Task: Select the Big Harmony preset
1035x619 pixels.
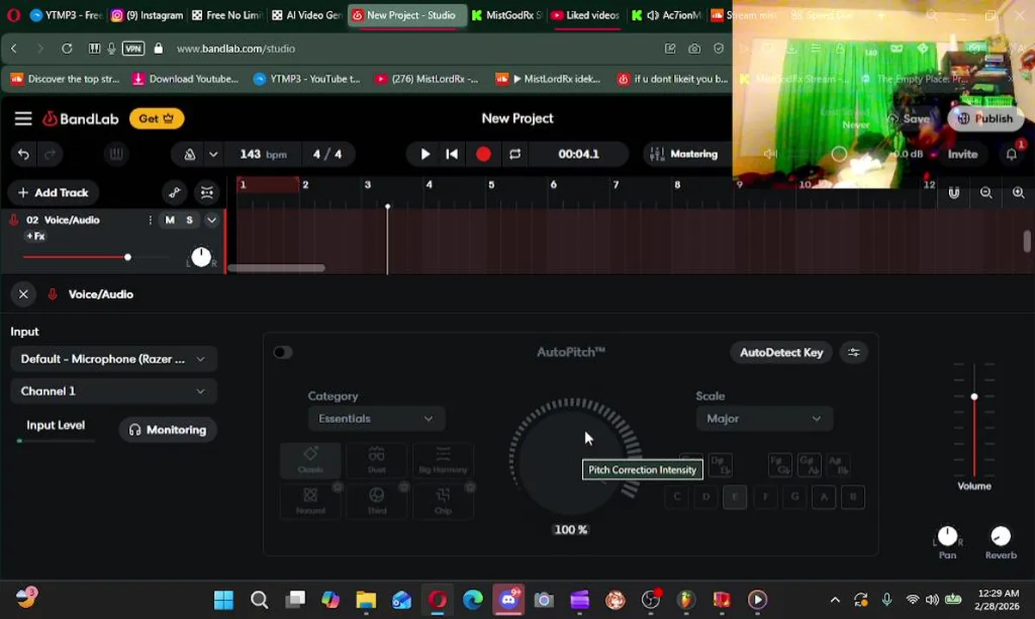Action: (x=443, y=460)
